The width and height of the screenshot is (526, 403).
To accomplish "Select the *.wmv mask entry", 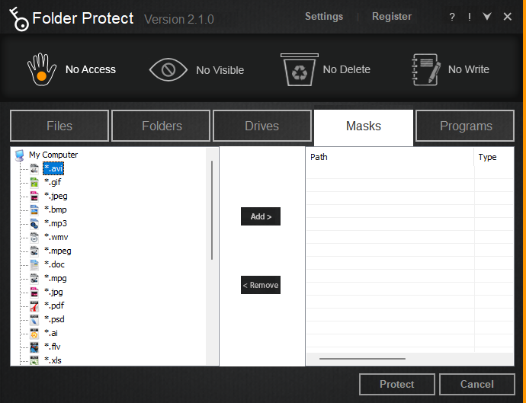I will tap(56, 238).
